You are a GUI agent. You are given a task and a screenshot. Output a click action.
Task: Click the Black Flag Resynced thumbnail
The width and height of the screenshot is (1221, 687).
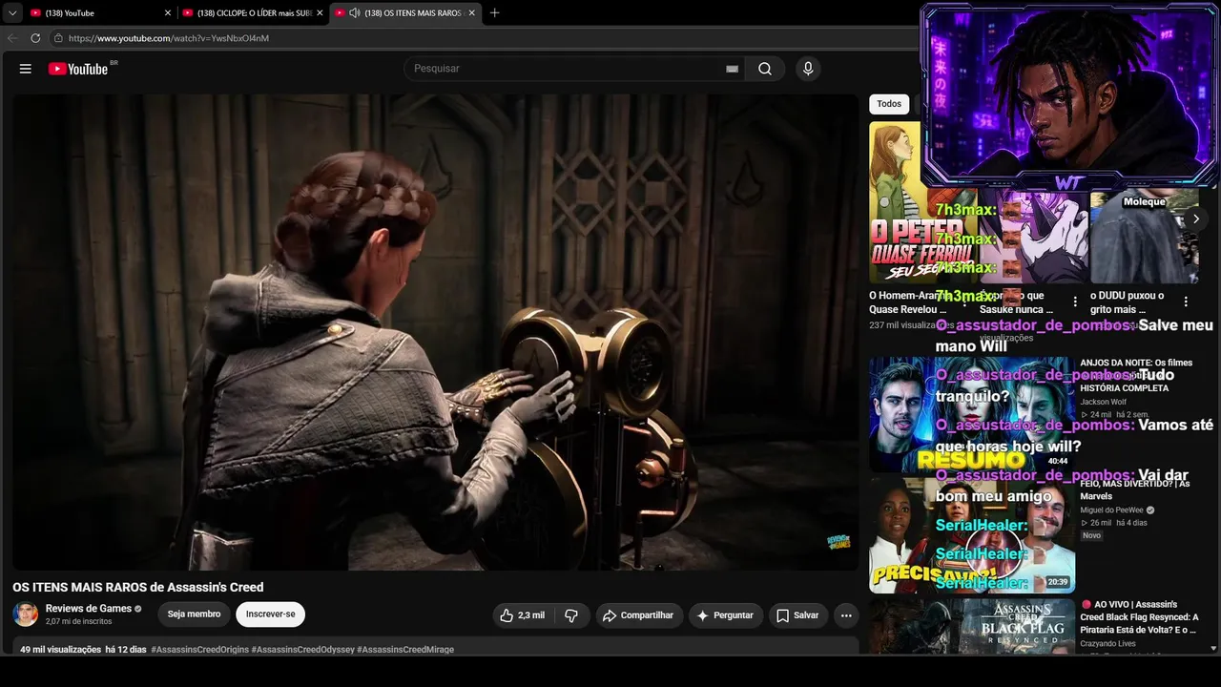972,626
